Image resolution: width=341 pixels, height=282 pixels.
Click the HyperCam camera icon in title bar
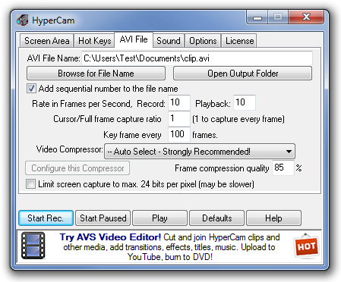tap(22, 20)
